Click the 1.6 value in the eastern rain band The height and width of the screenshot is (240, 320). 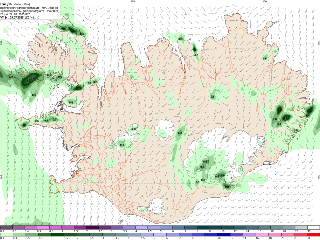(x=279, y=110)
